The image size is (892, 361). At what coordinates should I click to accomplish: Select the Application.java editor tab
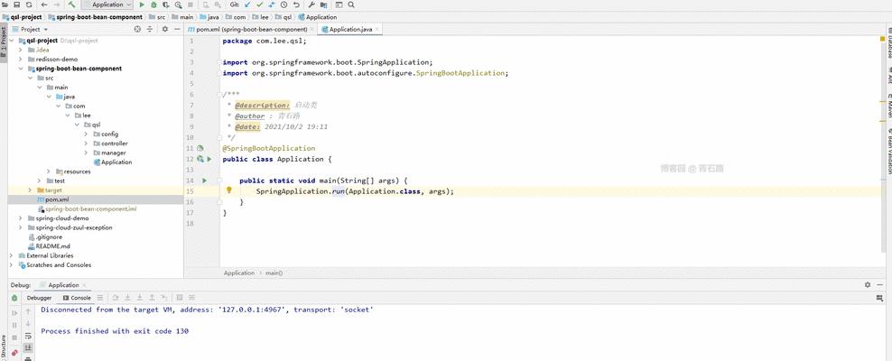pyautogui.click(x=348, y=29)
